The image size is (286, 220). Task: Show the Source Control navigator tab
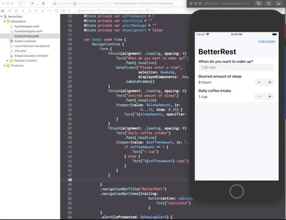point(10,11)
